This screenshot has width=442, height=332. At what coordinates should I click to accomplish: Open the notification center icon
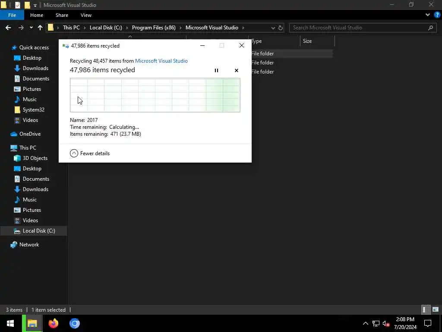(x=428, y=323)
